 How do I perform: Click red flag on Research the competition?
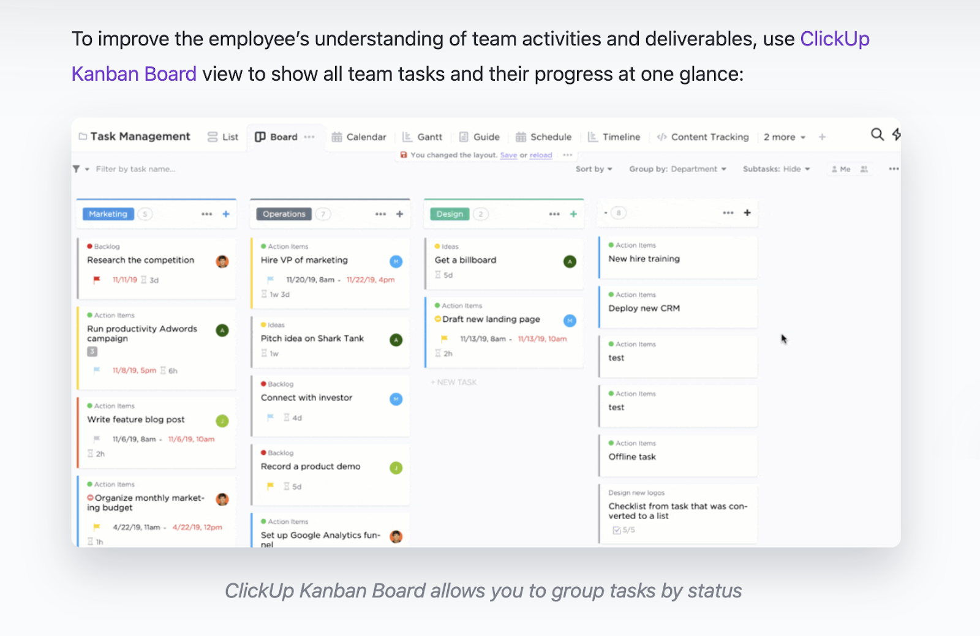[96, 280]
